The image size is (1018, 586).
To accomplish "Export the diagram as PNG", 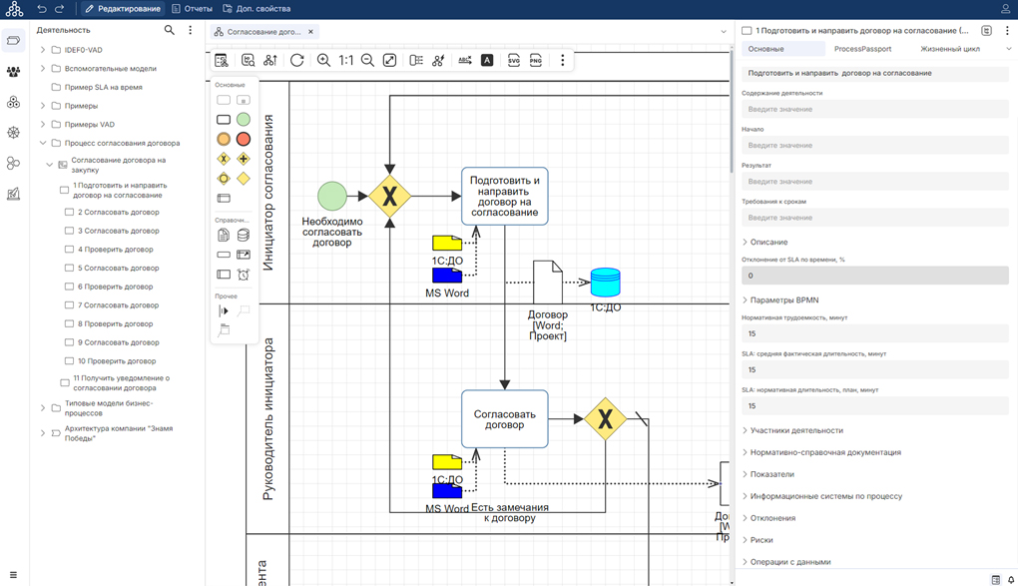I will pos(536,61).
